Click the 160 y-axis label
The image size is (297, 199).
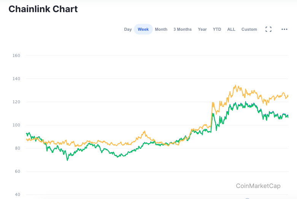click(x=16, y=55)
